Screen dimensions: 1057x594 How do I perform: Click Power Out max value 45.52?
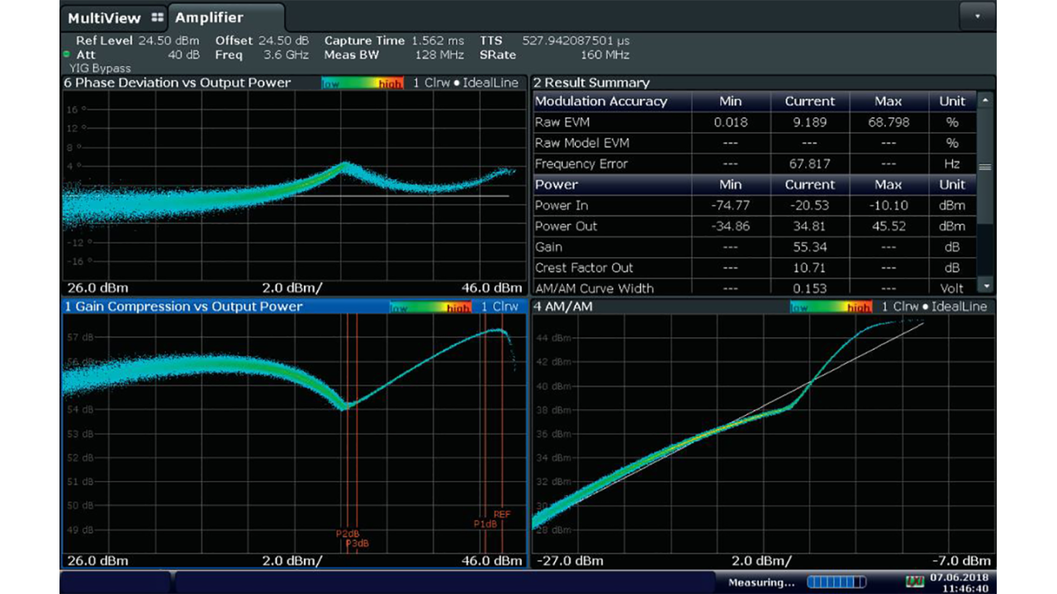point(889,226)
